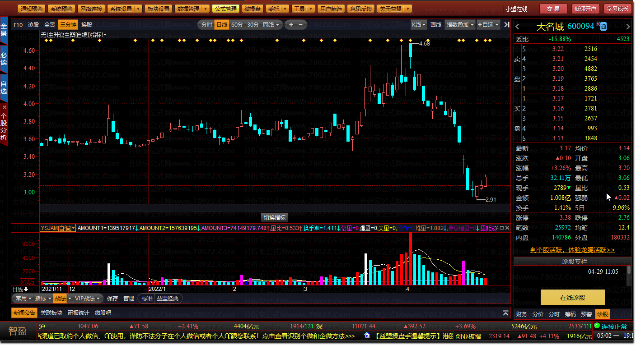Close the 个股分析 side tab
This screenshot has width=636, height=345.
(x=4, y=108)
